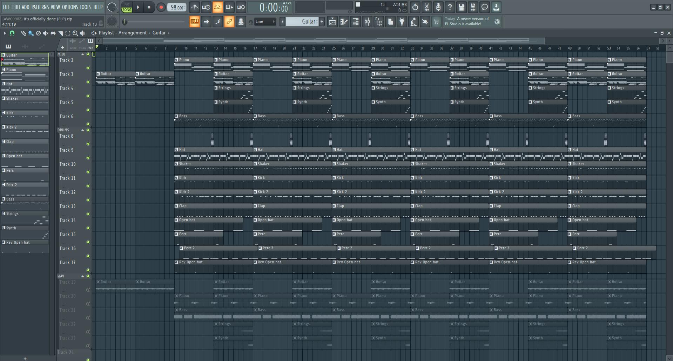Select the Delete tool in the playlist
The height and width of the screenshot is (361, 673).
38,33
